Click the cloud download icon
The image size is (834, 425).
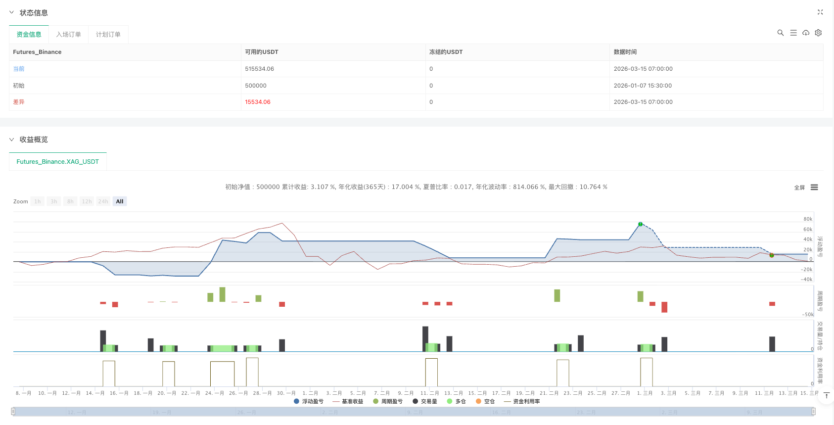click(806, 33)
